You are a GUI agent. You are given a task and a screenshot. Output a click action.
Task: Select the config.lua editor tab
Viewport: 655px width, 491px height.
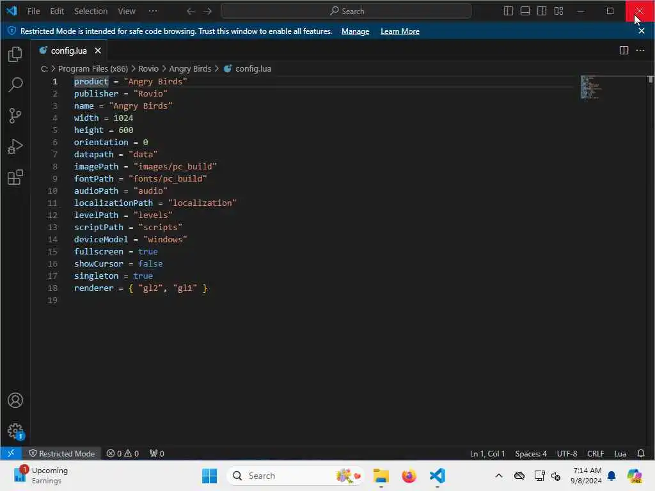pos(68,51)
